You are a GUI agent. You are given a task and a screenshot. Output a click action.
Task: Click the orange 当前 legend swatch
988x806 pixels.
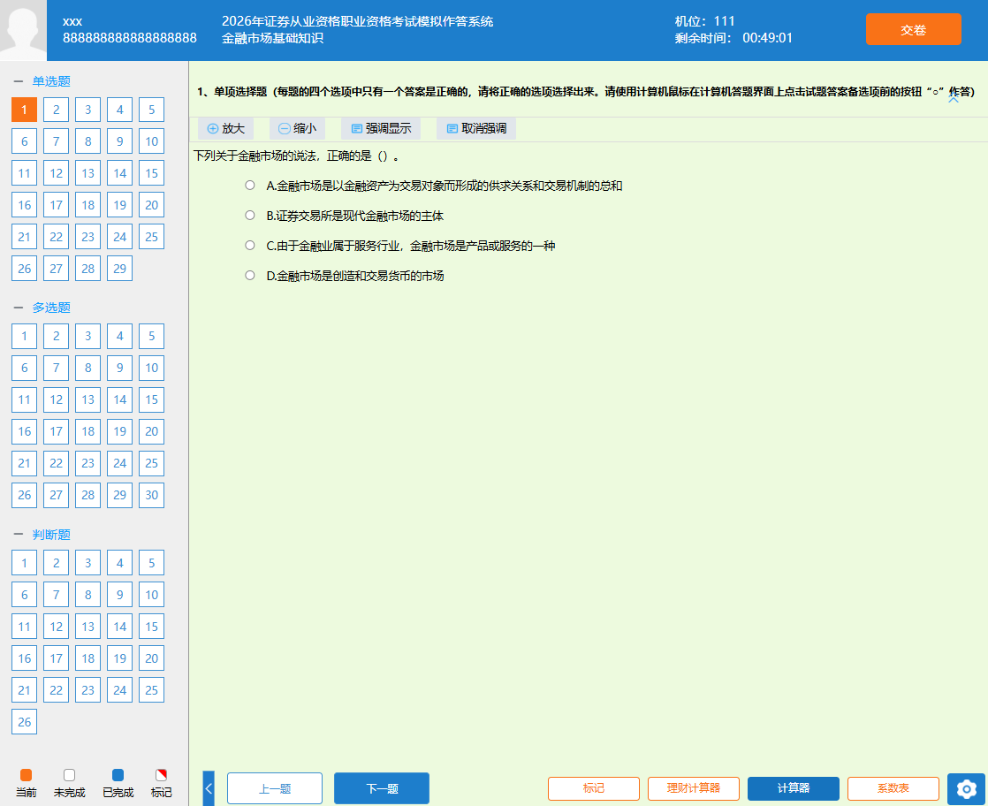click(x=26, y=775)
